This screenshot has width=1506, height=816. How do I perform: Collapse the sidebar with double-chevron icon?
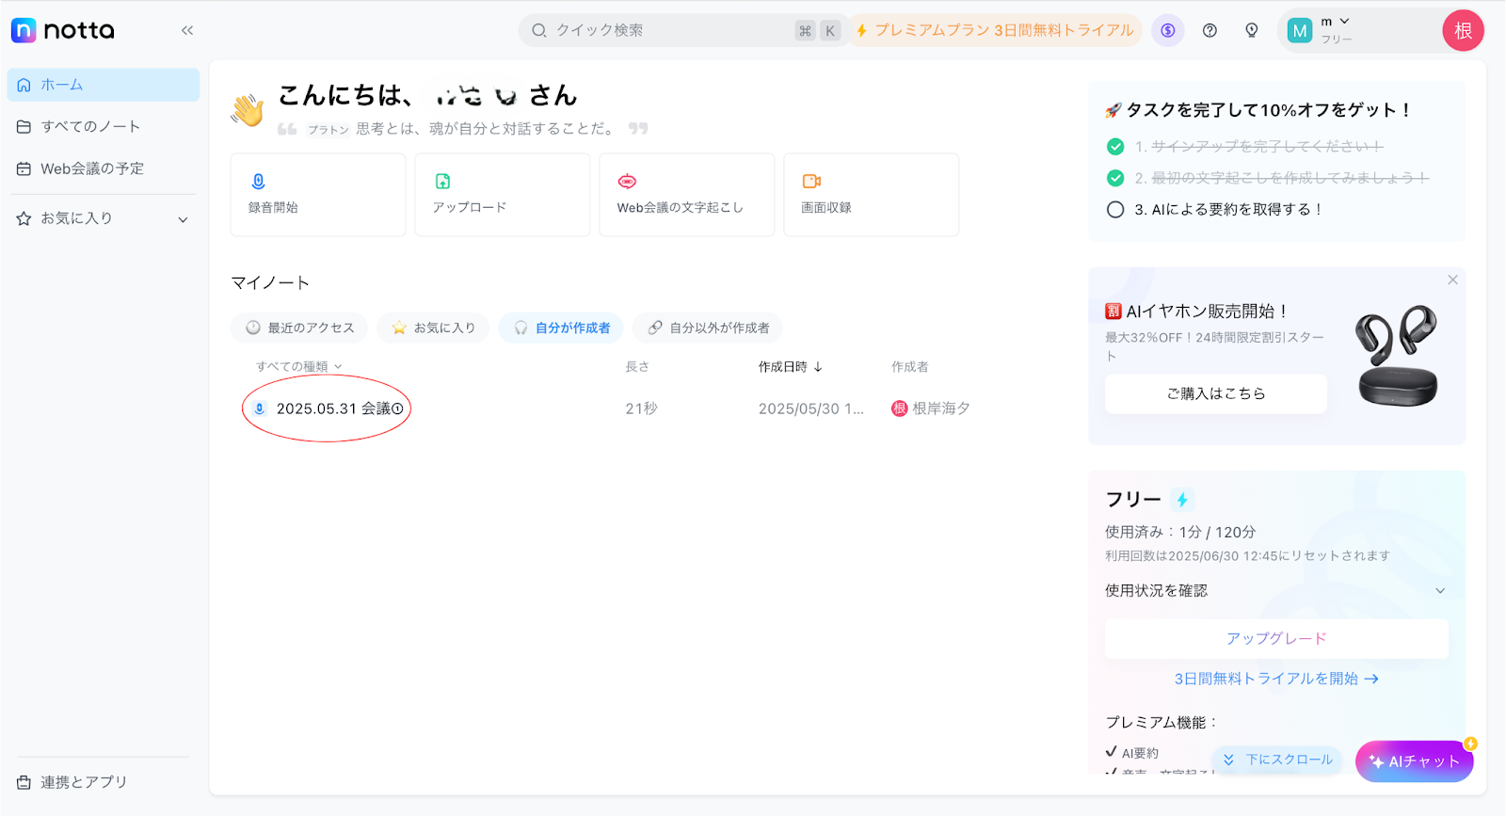pos(187,30)
